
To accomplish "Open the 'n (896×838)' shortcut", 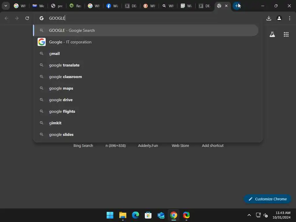I will coord(116,146).
